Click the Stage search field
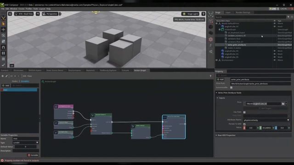The width and height of the screenshot is (294, 165). pos(250,17)
